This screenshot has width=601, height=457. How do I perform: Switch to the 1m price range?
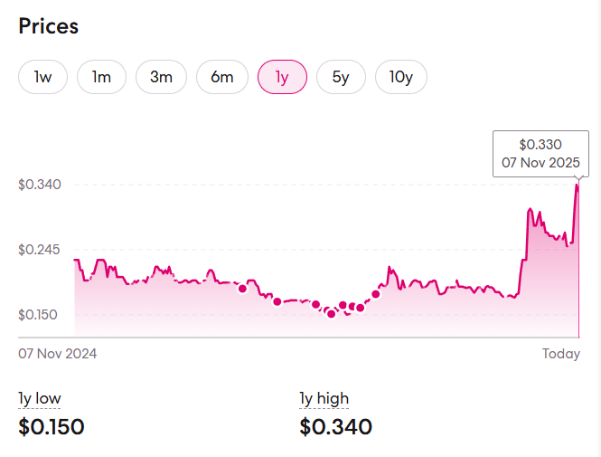(101, 77)
